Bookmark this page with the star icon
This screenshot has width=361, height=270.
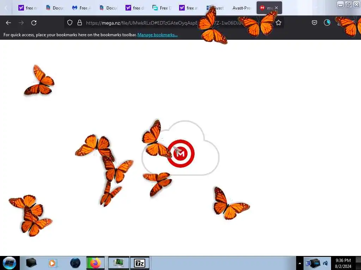[x=279, y=22]
